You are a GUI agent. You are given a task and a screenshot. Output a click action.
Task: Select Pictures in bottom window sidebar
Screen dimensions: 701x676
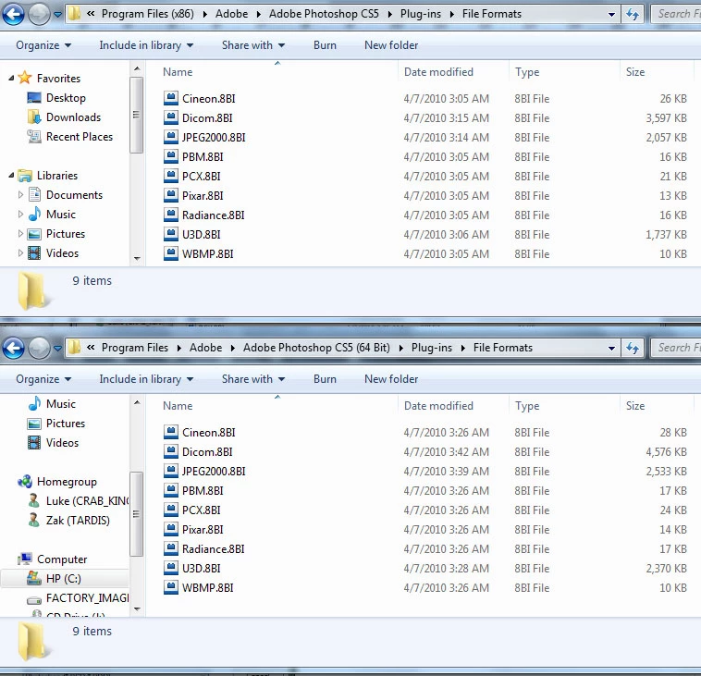pos(55,423)
